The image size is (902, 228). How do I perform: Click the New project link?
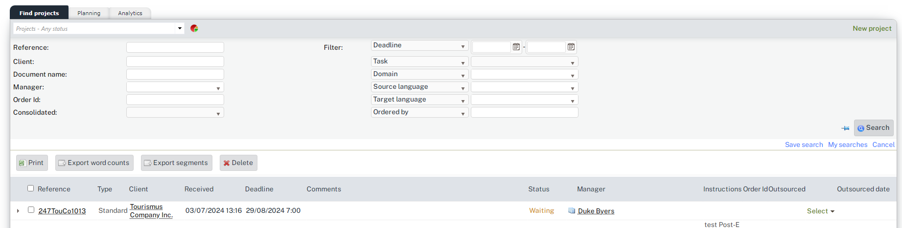tap(872, 28)
